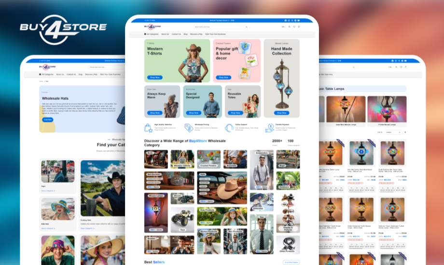Open the Belt Buckles category tile
Screen dimensions: 444x265
(x=169, y=180)
